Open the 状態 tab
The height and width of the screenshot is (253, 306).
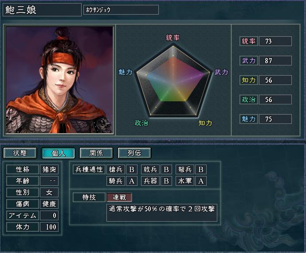(20, 153)
